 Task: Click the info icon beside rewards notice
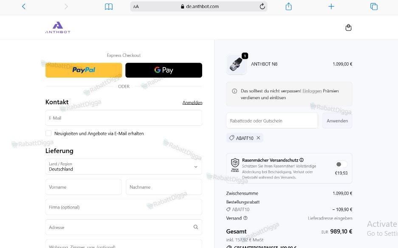[234, 91]
